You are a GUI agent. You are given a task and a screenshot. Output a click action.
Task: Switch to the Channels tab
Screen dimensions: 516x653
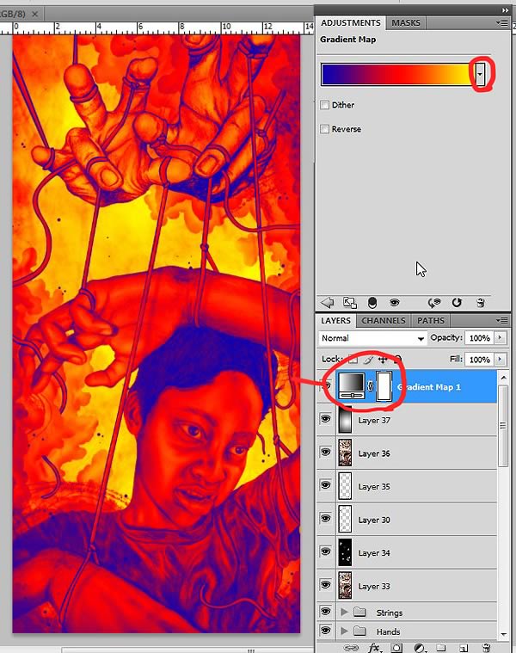tap(384, 321)
